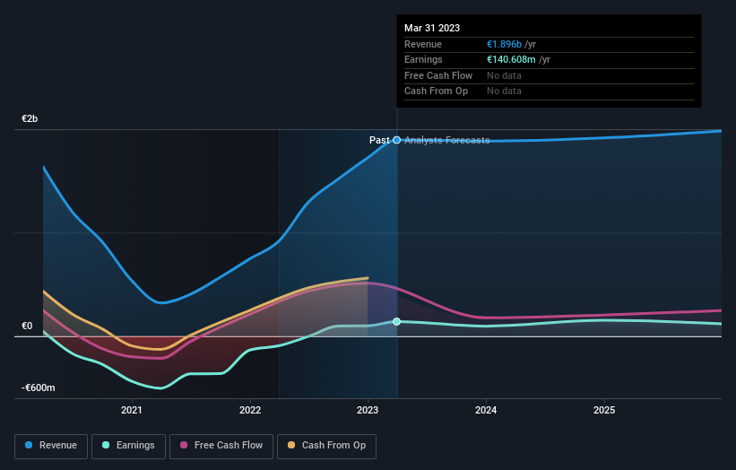Click the tooltip 'Revenue' row label
Image resolution: width=736 pixels, height=470 pixels.
tap(423, 44)
